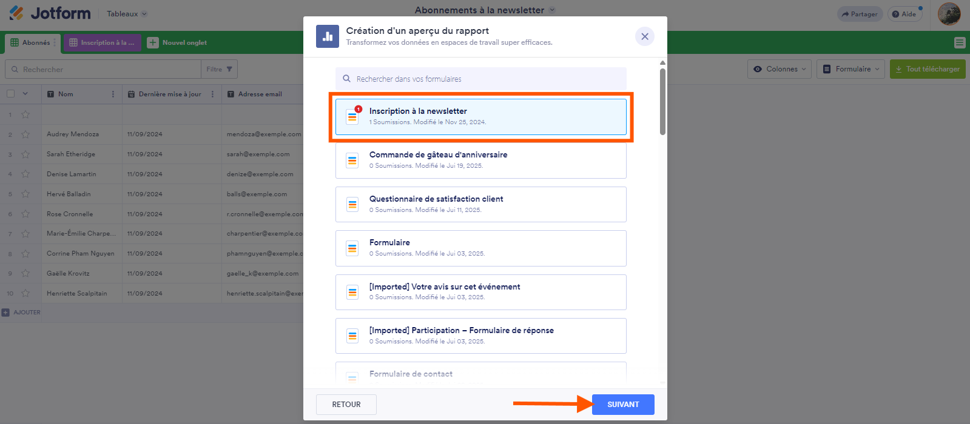Click the Gaëlle Krovitz name cell
Image resolution: width=970 pixels, height=424 pixels.
click(x=82, y=273)
